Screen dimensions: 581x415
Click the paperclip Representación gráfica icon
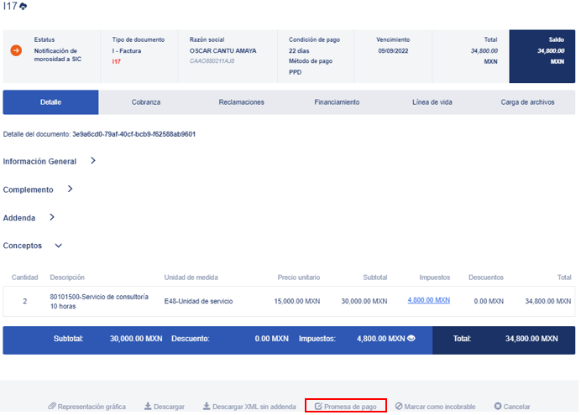click(52, 406)
